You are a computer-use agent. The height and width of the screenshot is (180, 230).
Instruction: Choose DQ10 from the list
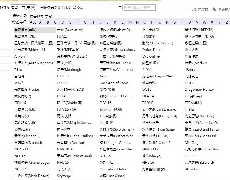coord(147,90)
